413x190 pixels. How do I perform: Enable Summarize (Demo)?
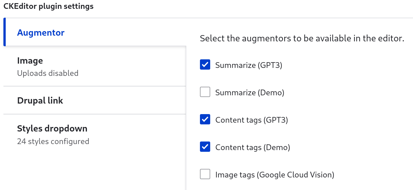pos(205,92)
